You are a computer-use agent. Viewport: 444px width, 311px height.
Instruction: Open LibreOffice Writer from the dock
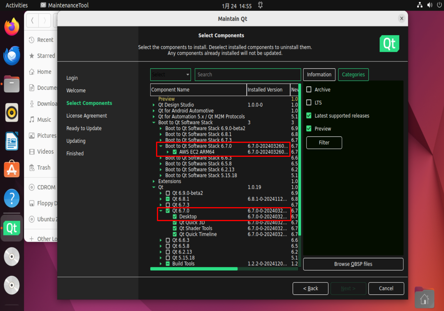point(12,141)
